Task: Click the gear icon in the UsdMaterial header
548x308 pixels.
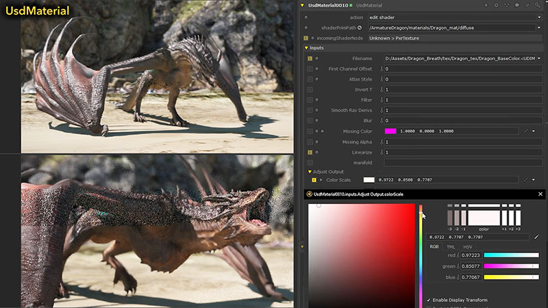Action: pyautogui.click(x=495, y=5)
